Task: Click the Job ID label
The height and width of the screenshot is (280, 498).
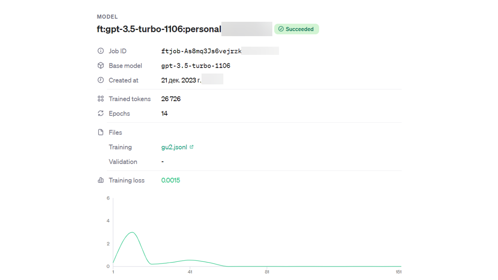Action: pos(117,51)
